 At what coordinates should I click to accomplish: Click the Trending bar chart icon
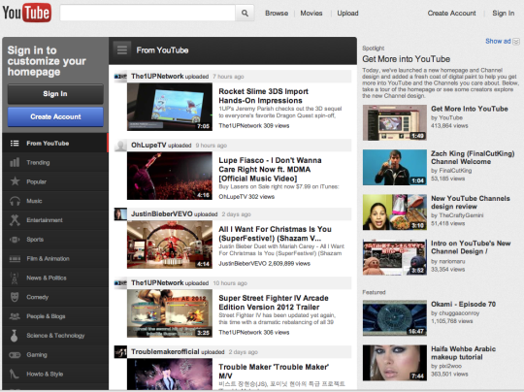tap(15, 162)
